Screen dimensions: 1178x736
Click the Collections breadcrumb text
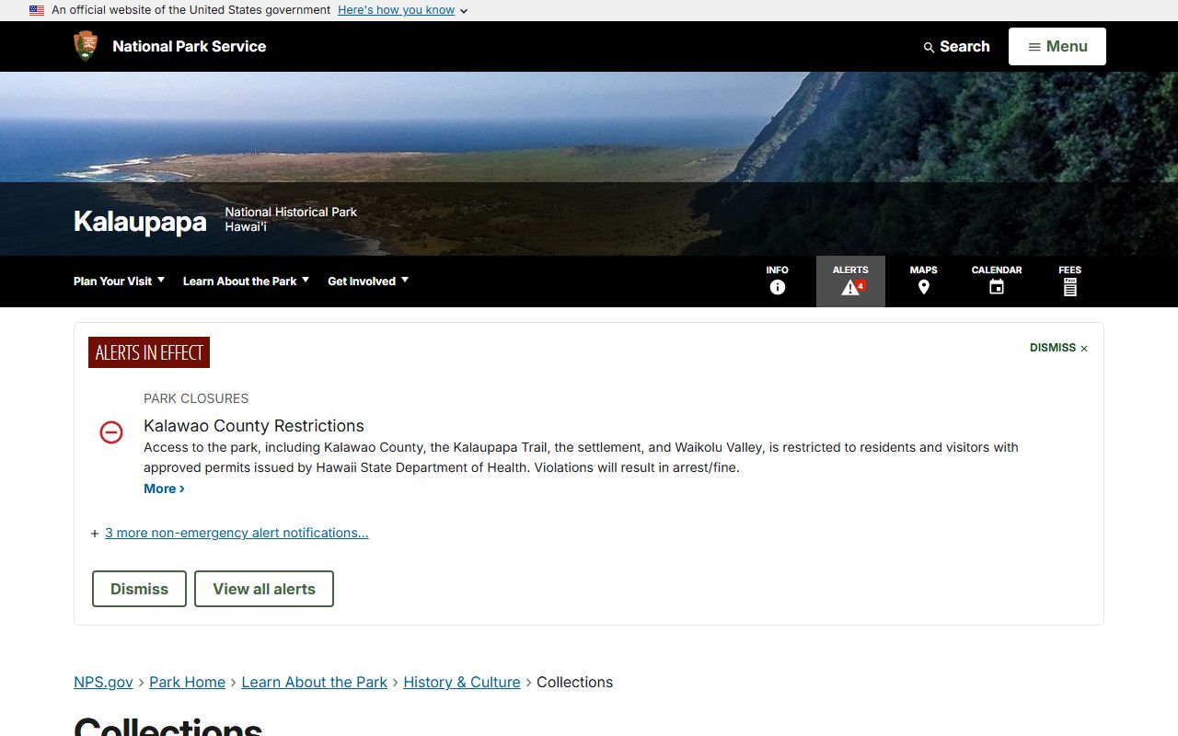(x=574, y=682)
